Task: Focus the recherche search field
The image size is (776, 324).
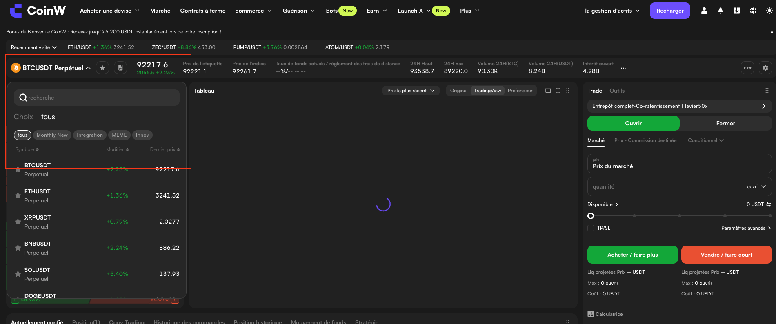Action: 97,98
